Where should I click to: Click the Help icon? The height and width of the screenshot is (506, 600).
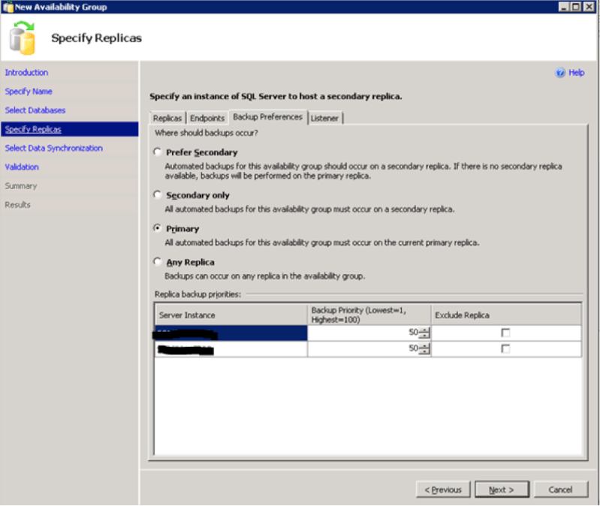559,73
